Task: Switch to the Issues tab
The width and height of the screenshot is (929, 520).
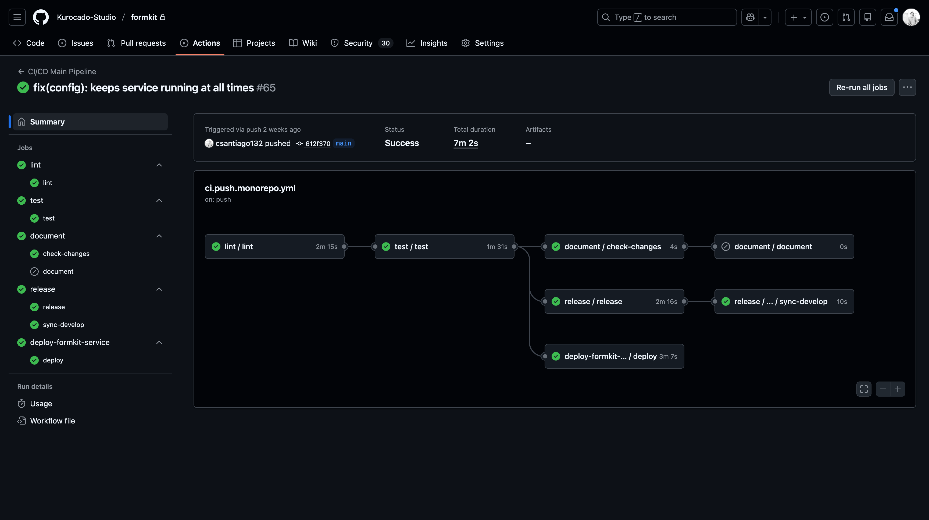Action: pos(75,43)
